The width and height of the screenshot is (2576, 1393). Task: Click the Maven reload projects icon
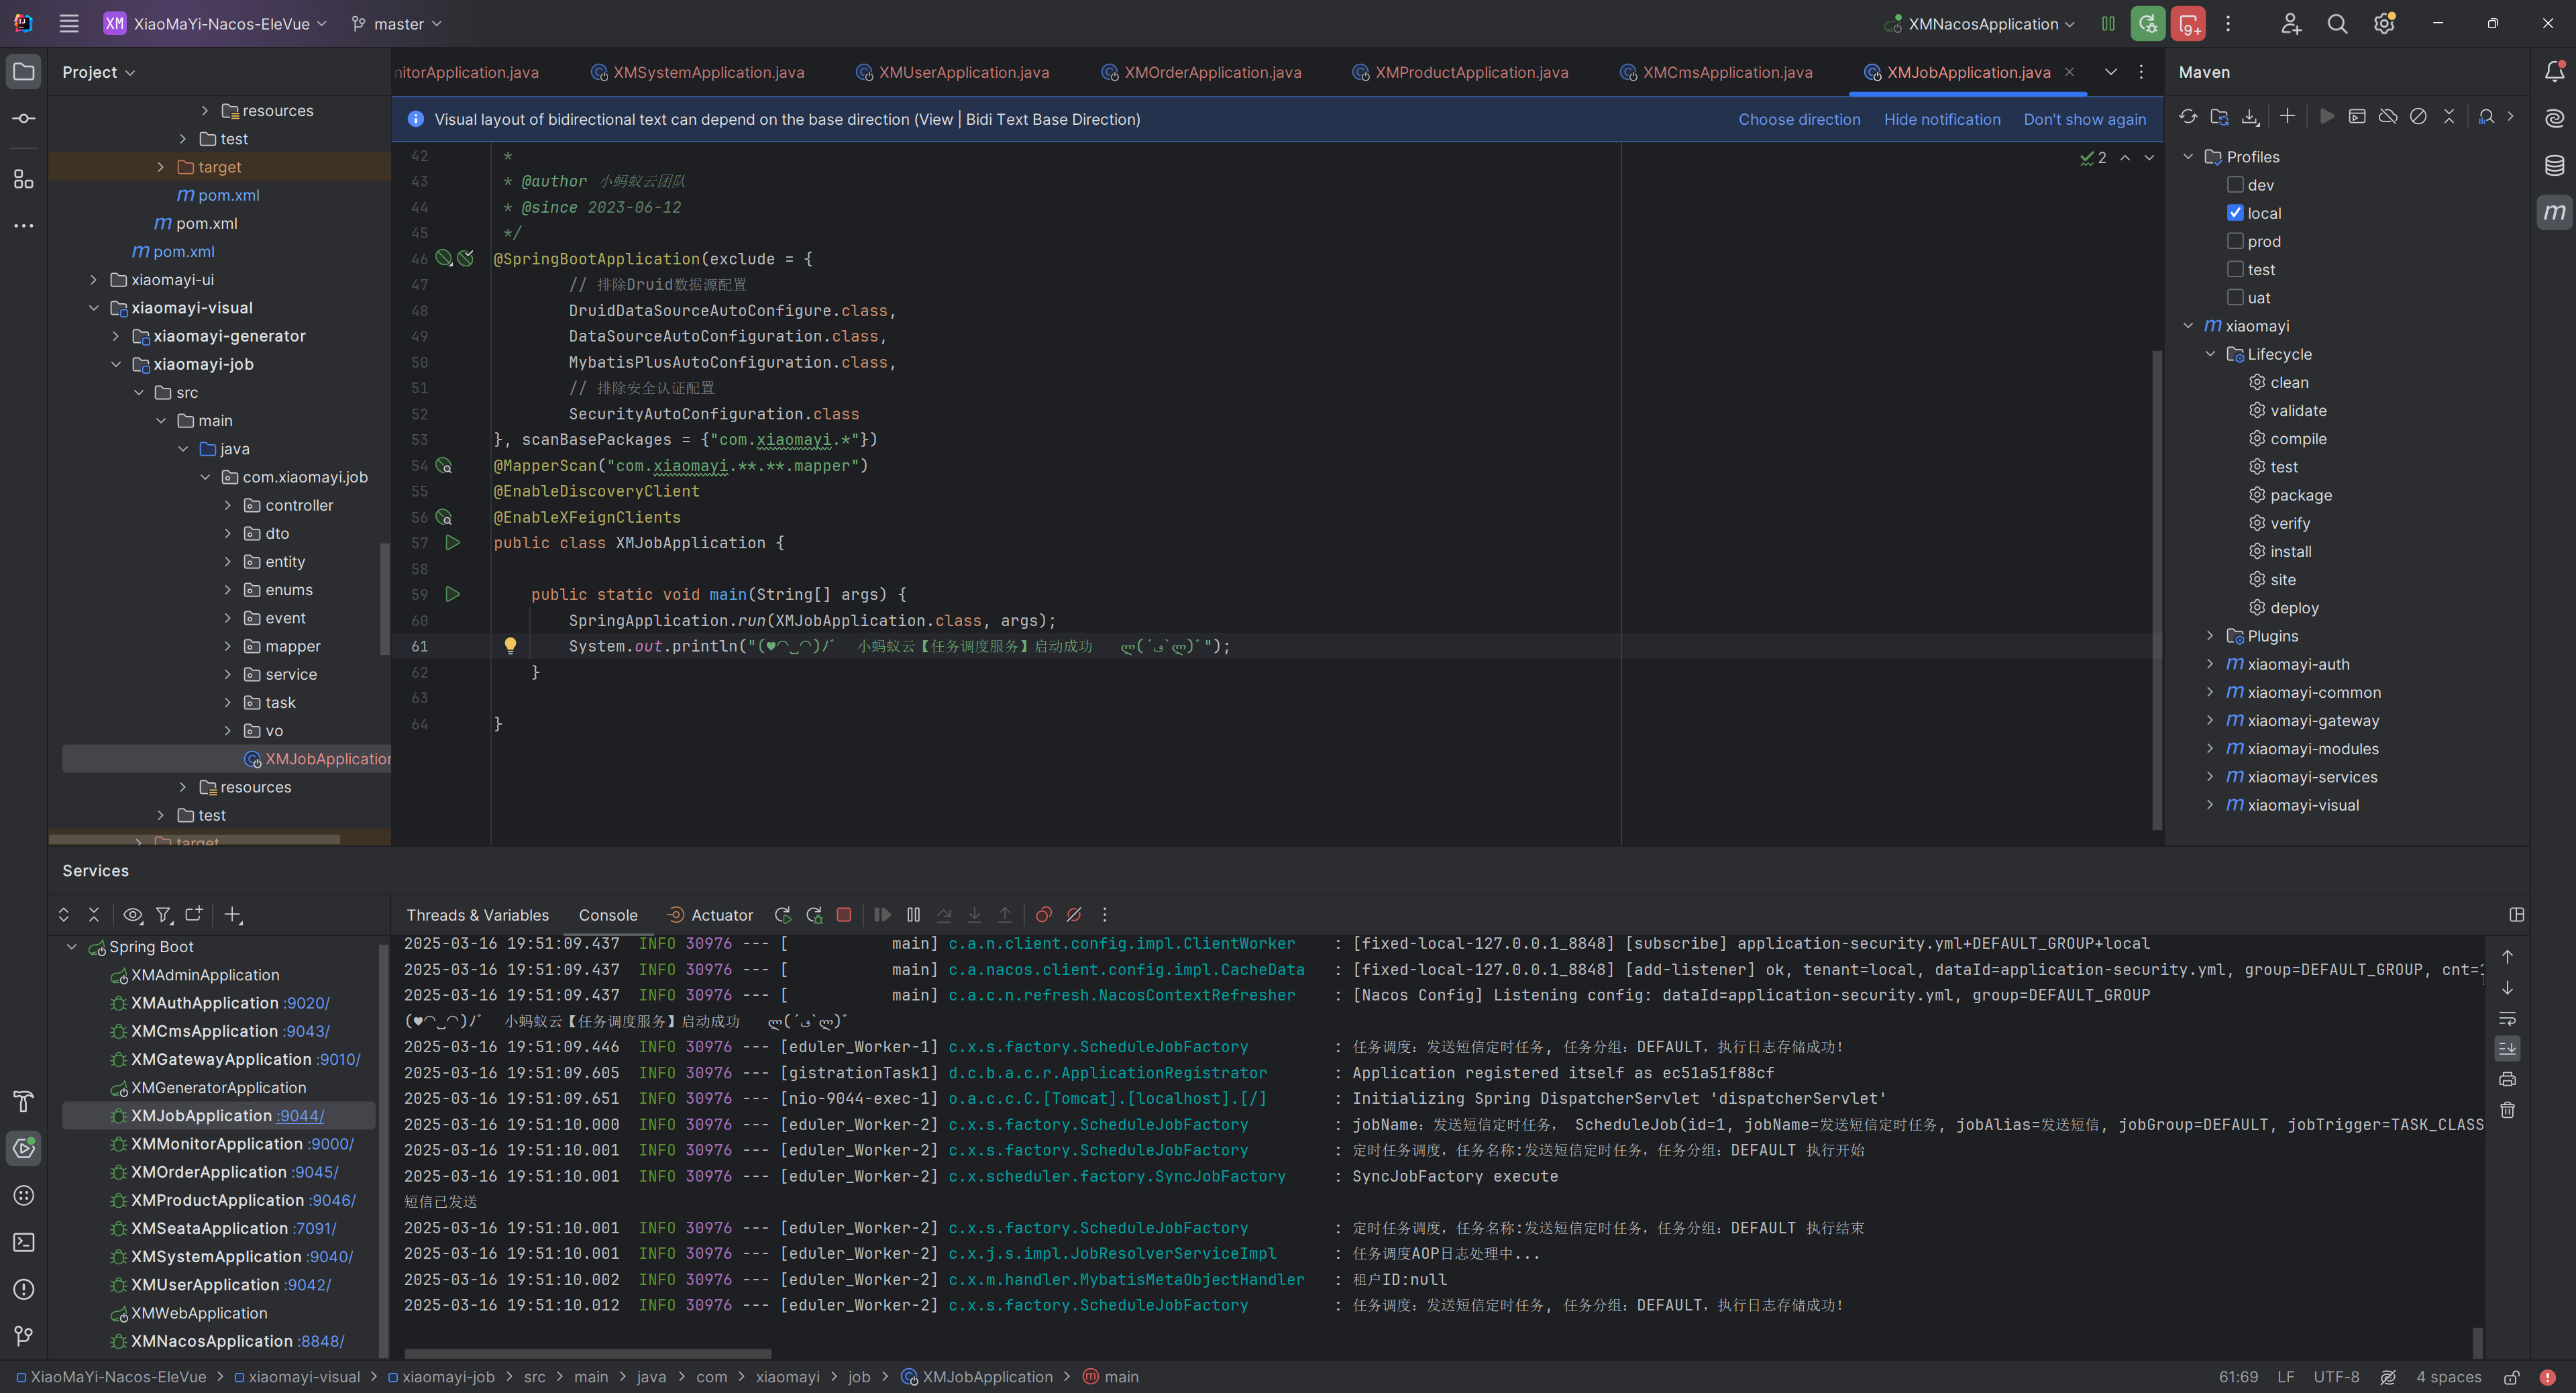click(x=2189, y=116)
